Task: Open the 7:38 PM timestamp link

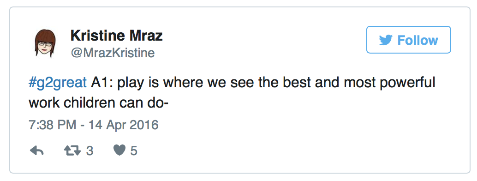Action: point(52,125)
